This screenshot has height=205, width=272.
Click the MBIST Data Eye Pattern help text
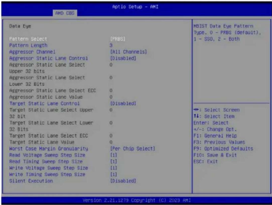[227, 32]
